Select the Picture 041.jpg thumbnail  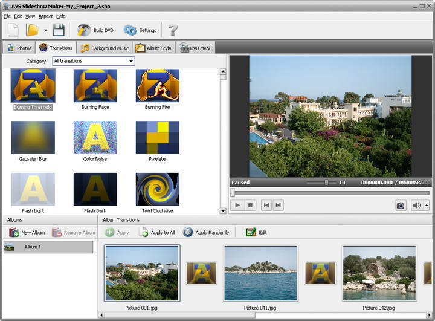tap(260, 273)
